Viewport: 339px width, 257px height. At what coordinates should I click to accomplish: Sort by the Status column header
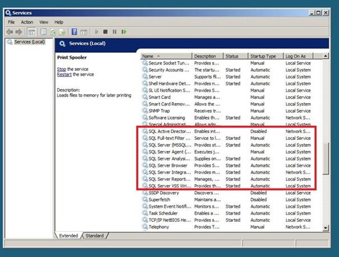[x=236, y=56]
